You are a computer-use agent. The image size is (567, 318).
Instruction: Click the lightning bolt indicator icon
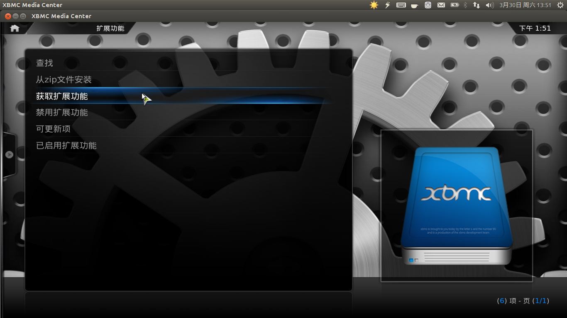click(388, 5)
